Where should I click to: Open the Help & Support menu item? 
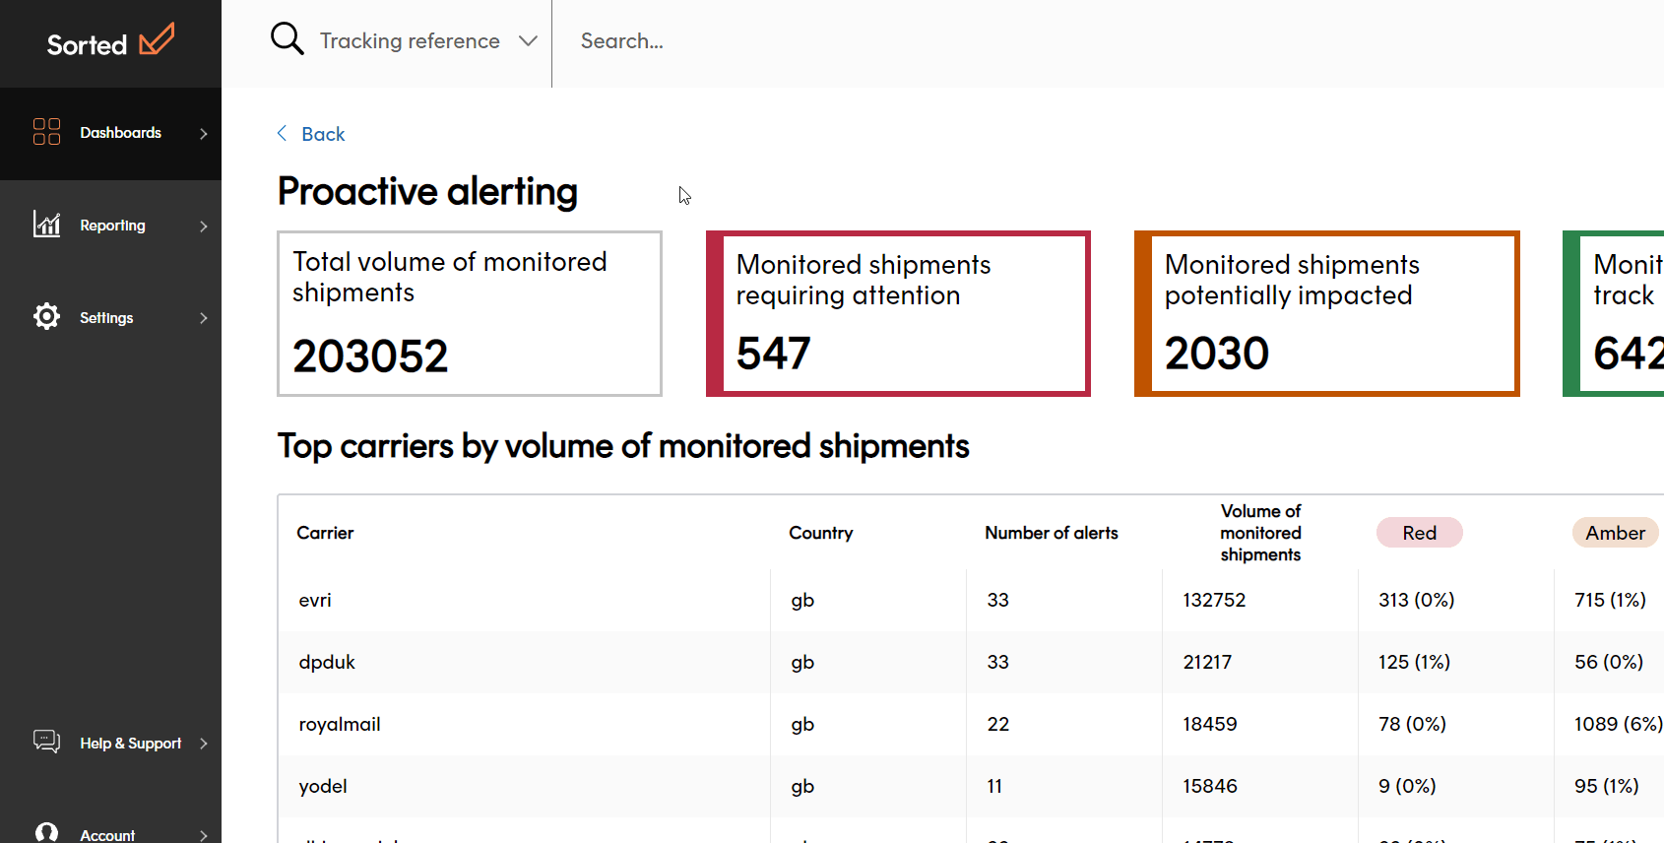point(130,743)
